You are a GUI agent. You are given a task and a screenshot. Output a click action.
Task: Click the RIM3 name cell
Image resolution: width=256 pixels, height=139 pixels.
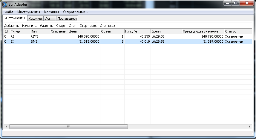[x=40, y=36]
